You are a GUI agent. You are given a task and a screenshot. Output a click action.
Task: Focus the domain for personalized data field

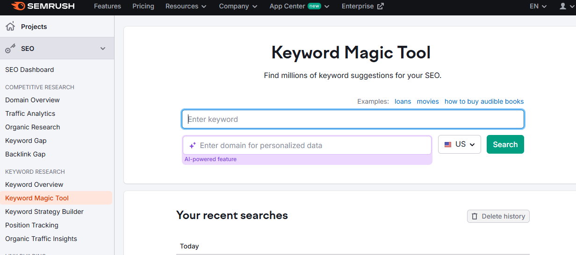tap(307, 145)
